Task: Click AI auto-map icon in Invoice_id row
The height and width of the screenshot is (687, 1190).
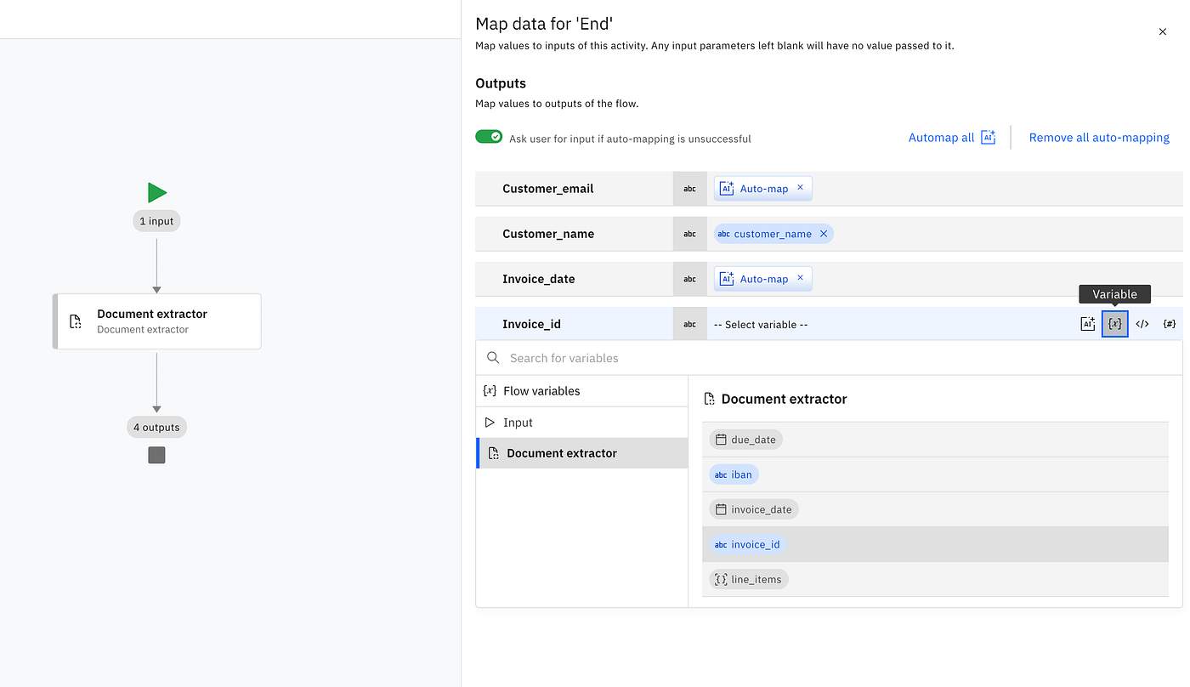Action: pyautogui.click(x=1087, y=324)
